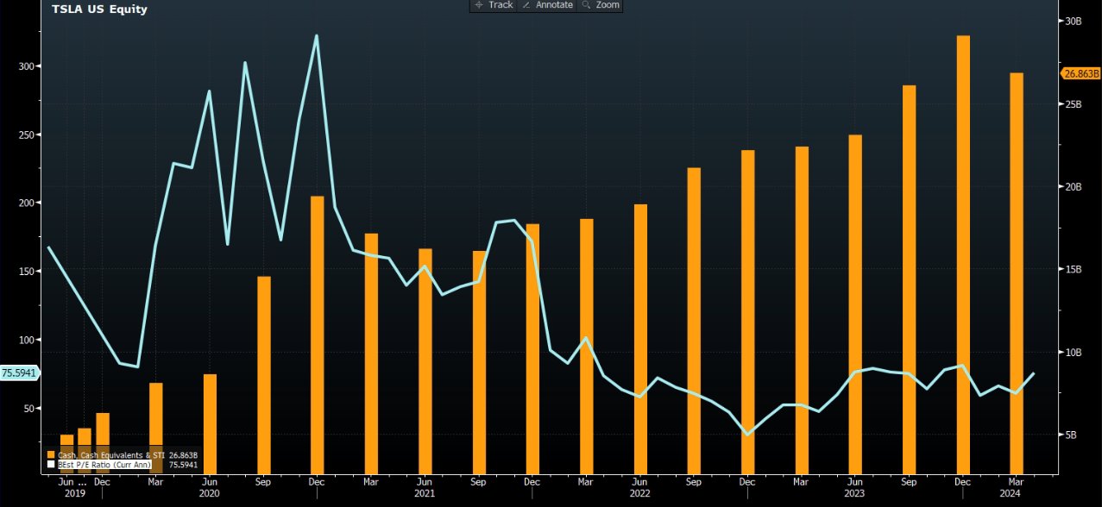Click the 200 label on left axis
The width and height of the screenshot is (1102, 507).
point(26,203)
